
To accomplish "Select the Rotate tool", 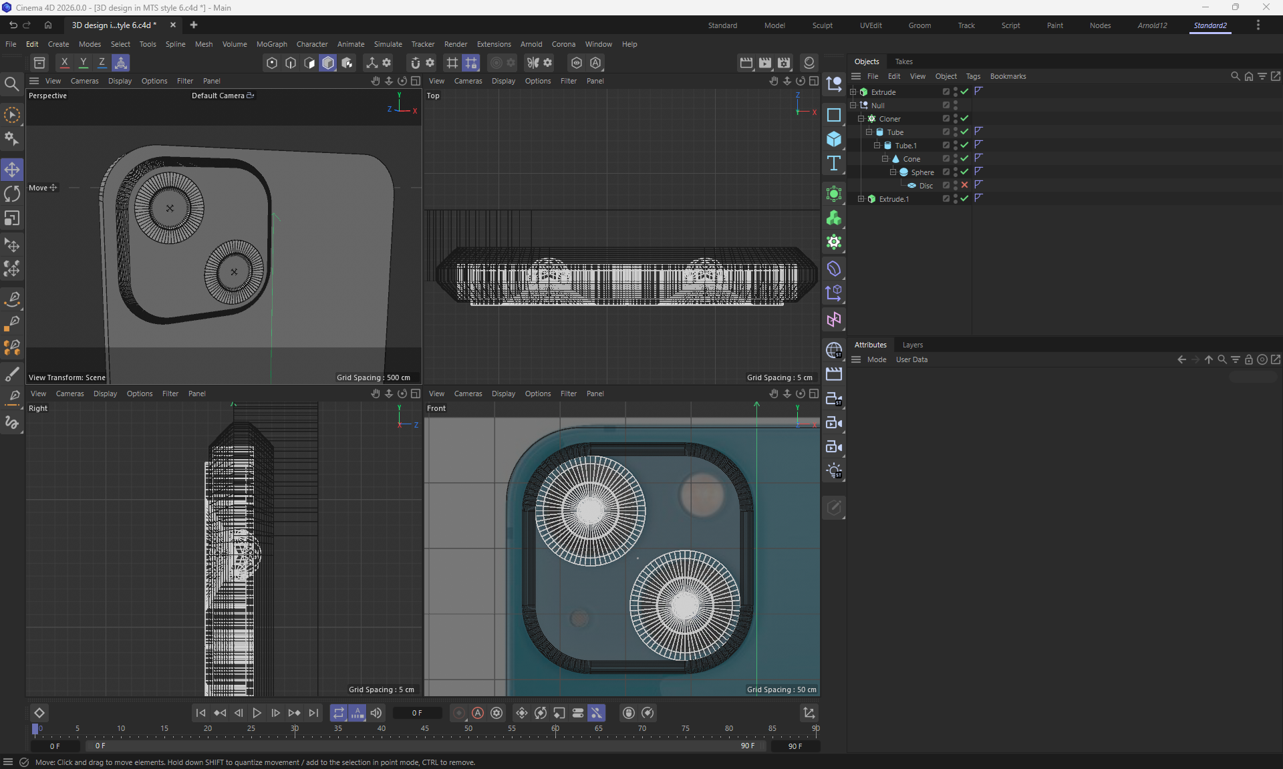I will click(12, 194).
